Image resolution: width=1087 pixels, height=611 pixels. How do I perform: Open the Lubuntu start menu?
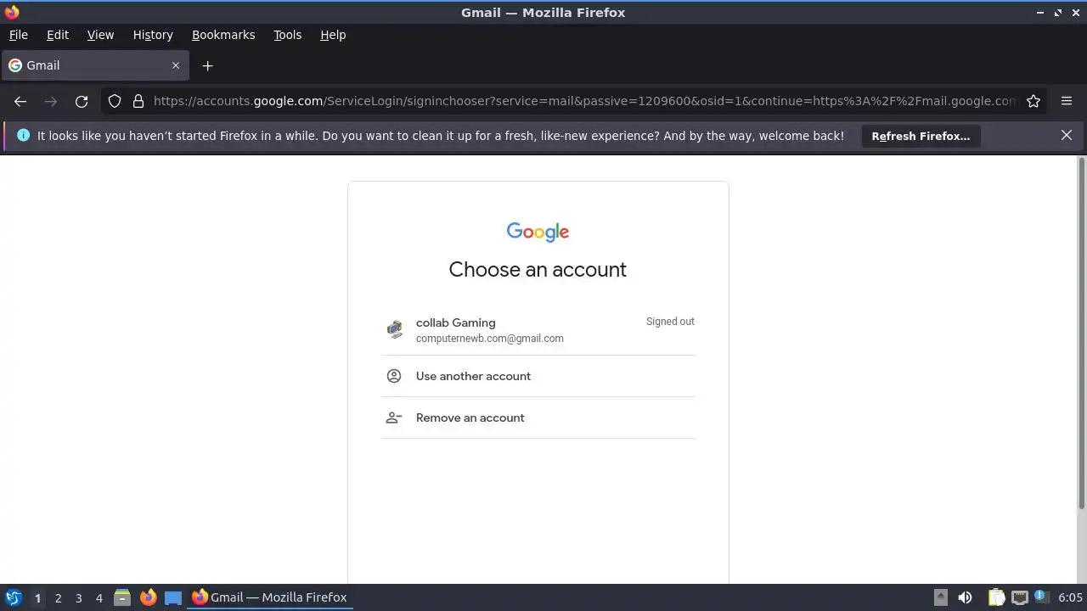13,597
